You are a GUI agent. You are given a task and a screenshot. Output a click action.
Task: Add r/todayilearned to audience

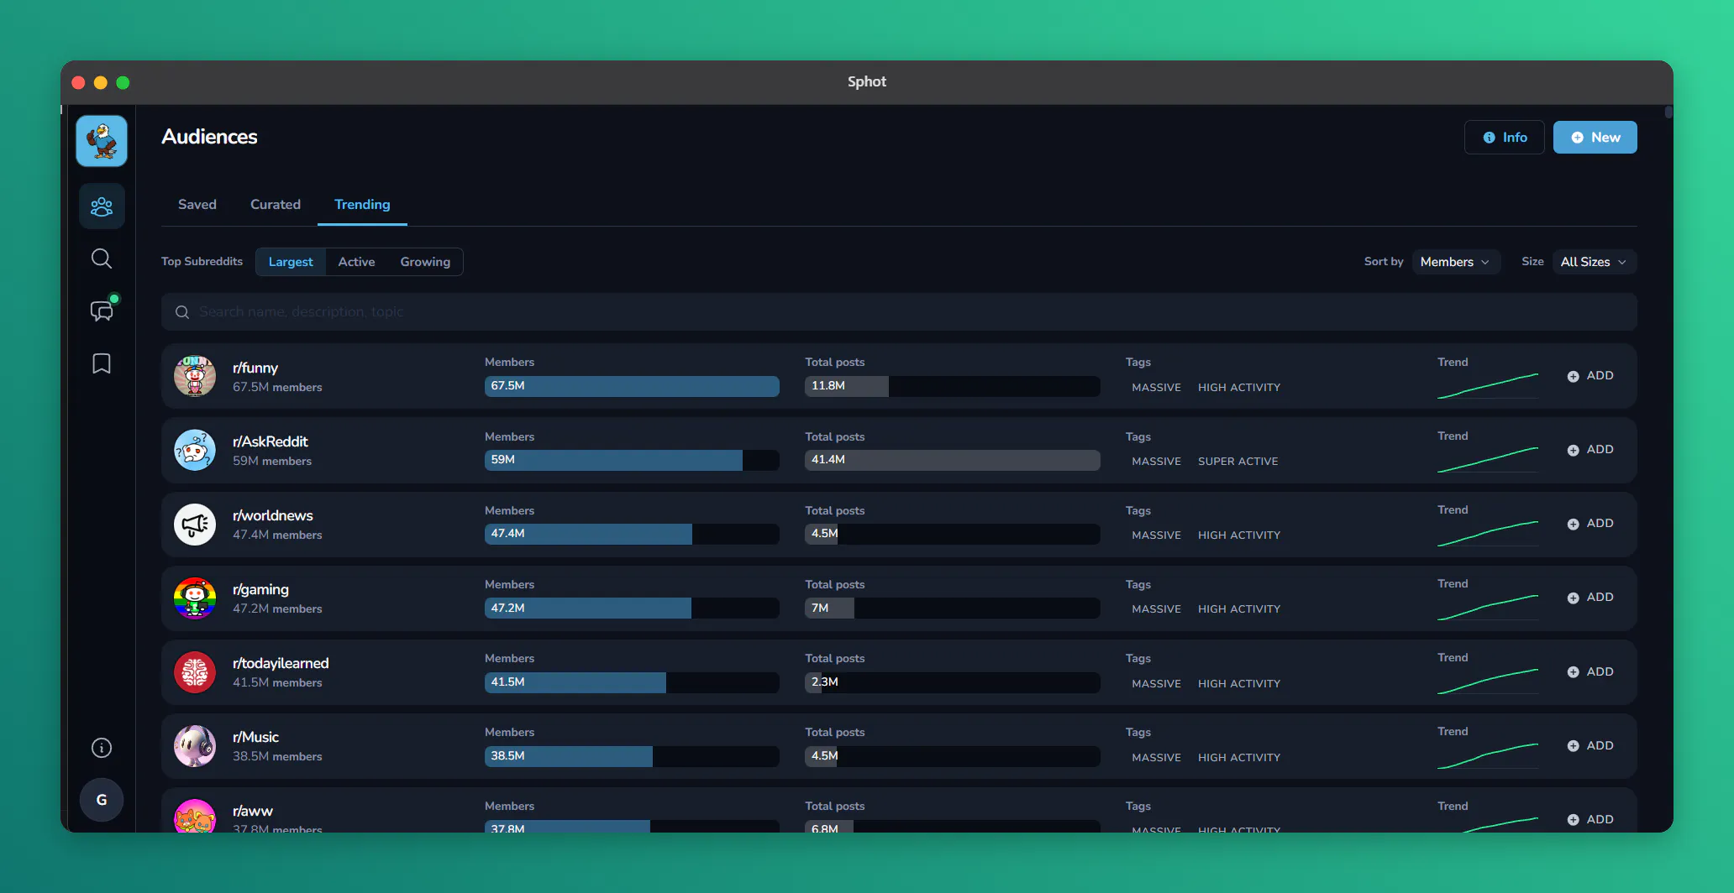click(1590, 671)
